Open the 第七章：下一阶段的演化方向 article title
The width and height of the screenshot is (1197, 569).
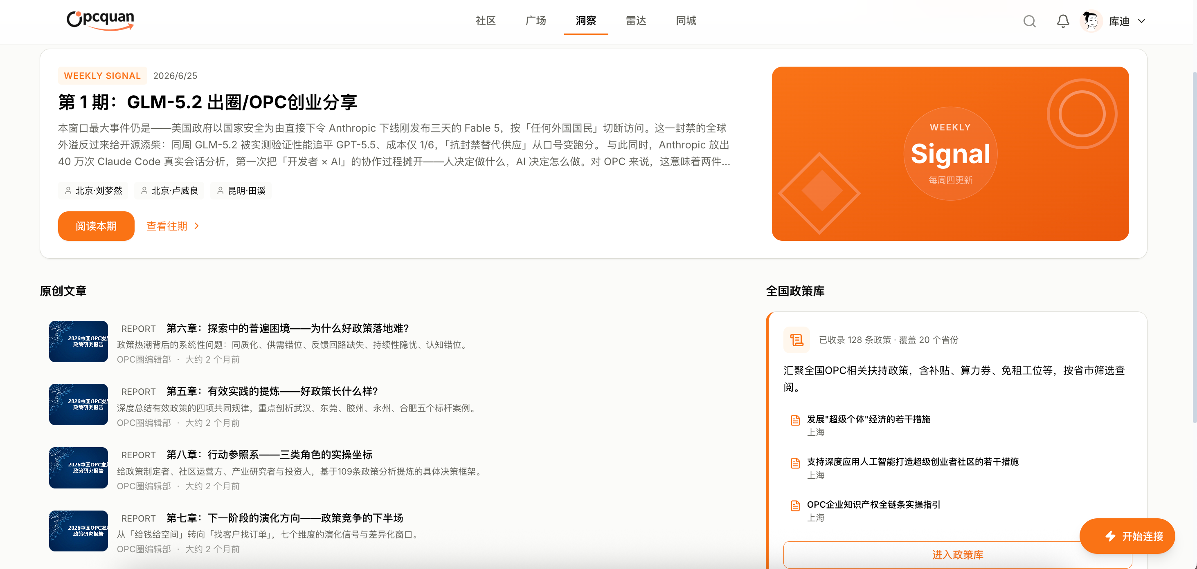coord(285,518)
